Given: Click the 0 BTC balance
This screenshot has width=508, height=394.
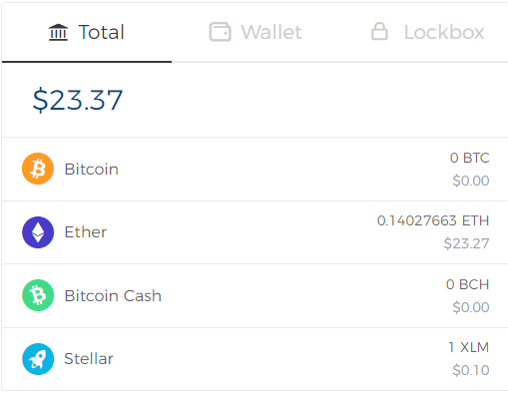Looking at the screenshot, I should 470,158.
